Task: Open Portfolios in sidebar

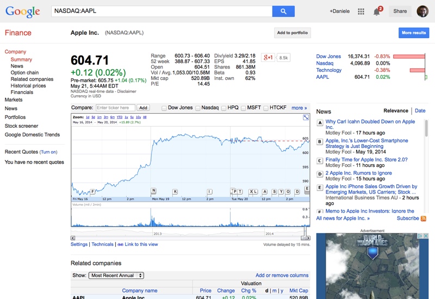Action: tap(15, 117)
